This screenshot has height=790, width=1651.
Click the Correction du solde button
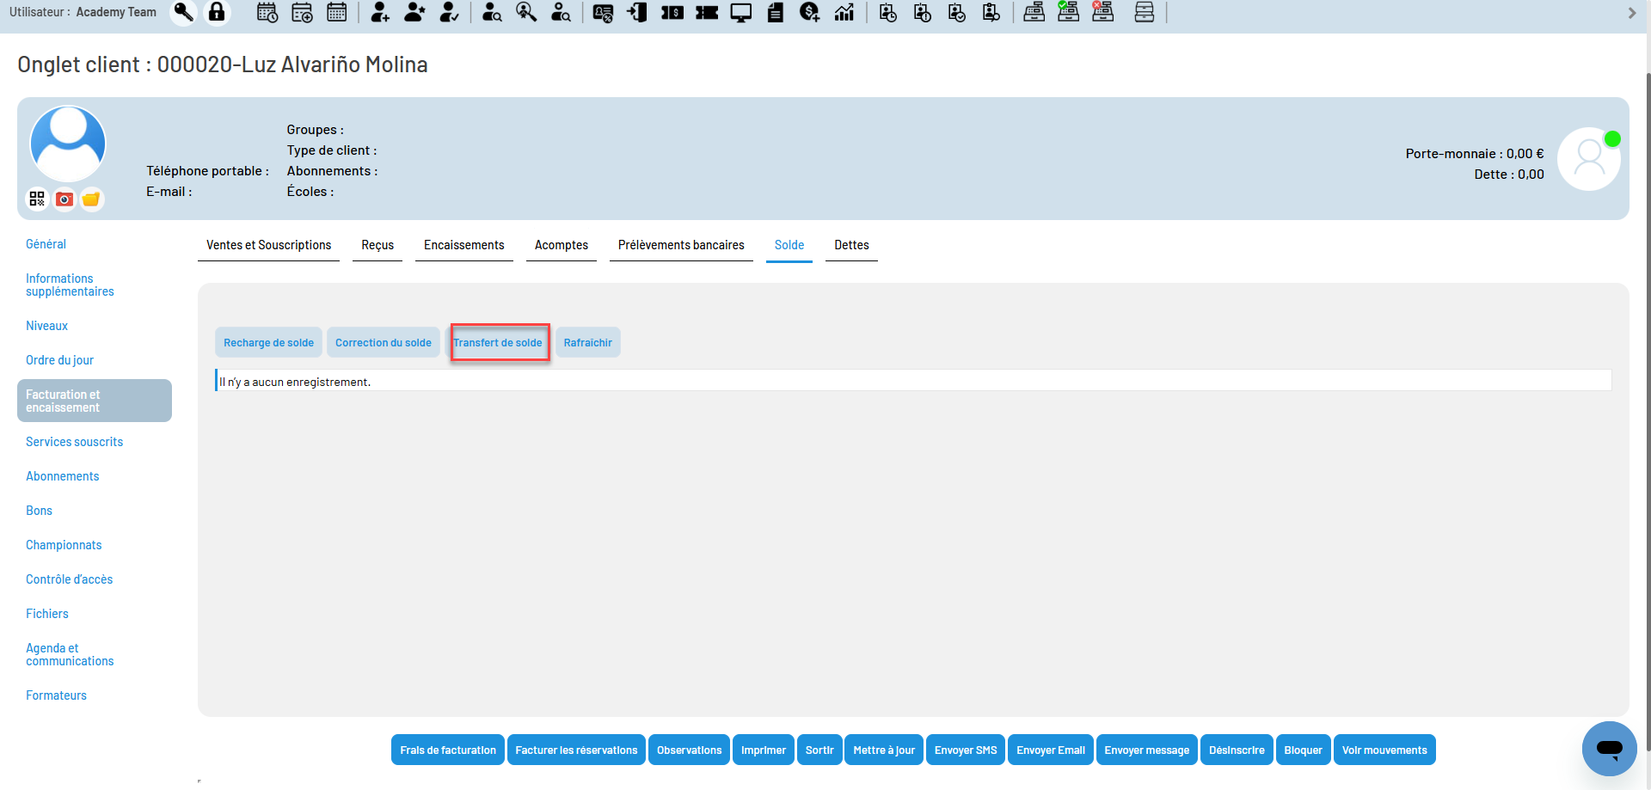384,342
